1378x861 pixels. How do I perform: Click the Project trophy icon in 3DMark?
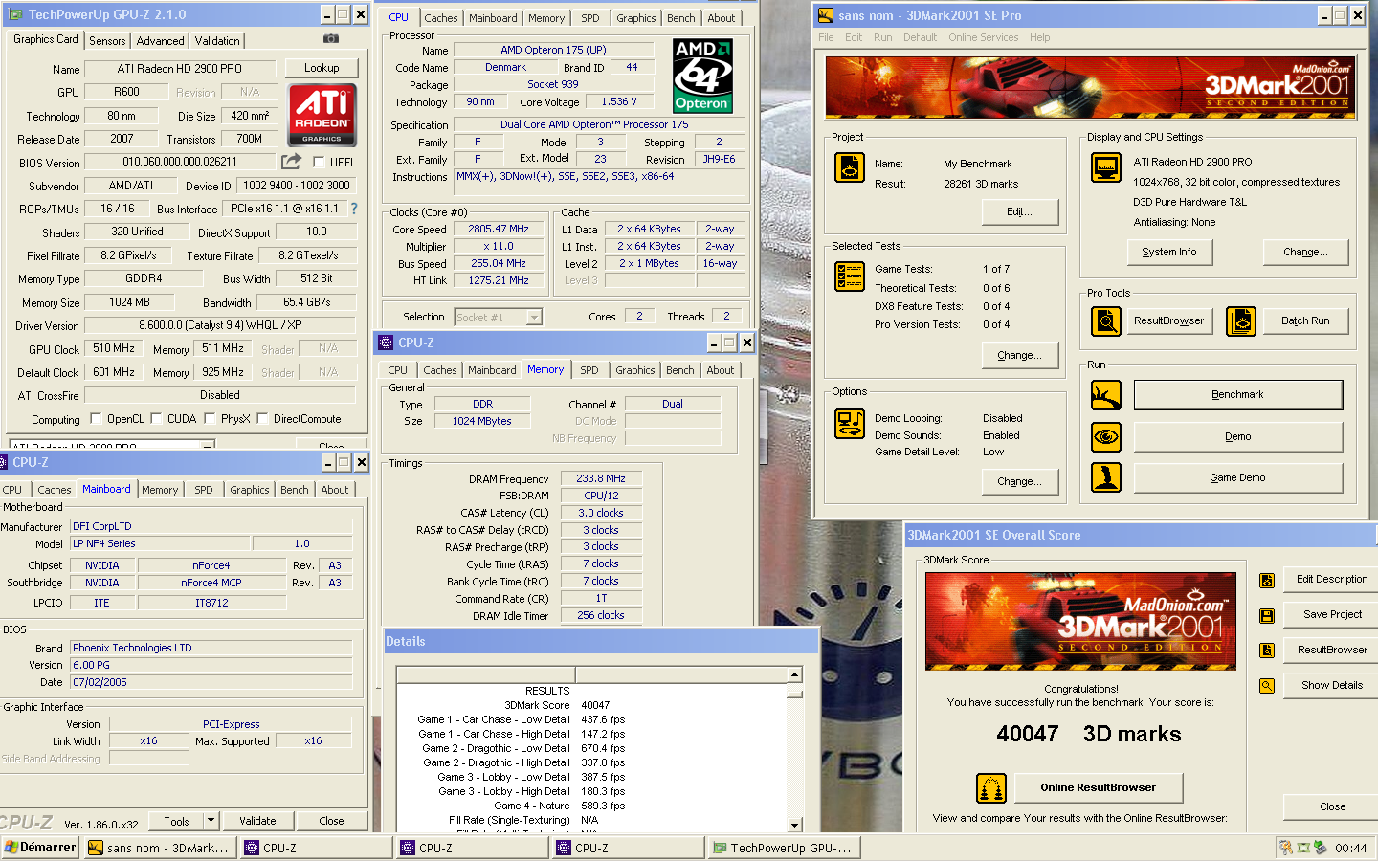[x=850, y=167]
